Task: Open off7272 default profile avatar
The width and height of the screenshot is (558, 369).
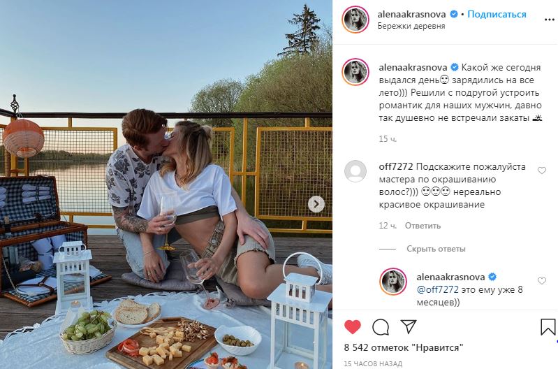Action: click(355, 171)
